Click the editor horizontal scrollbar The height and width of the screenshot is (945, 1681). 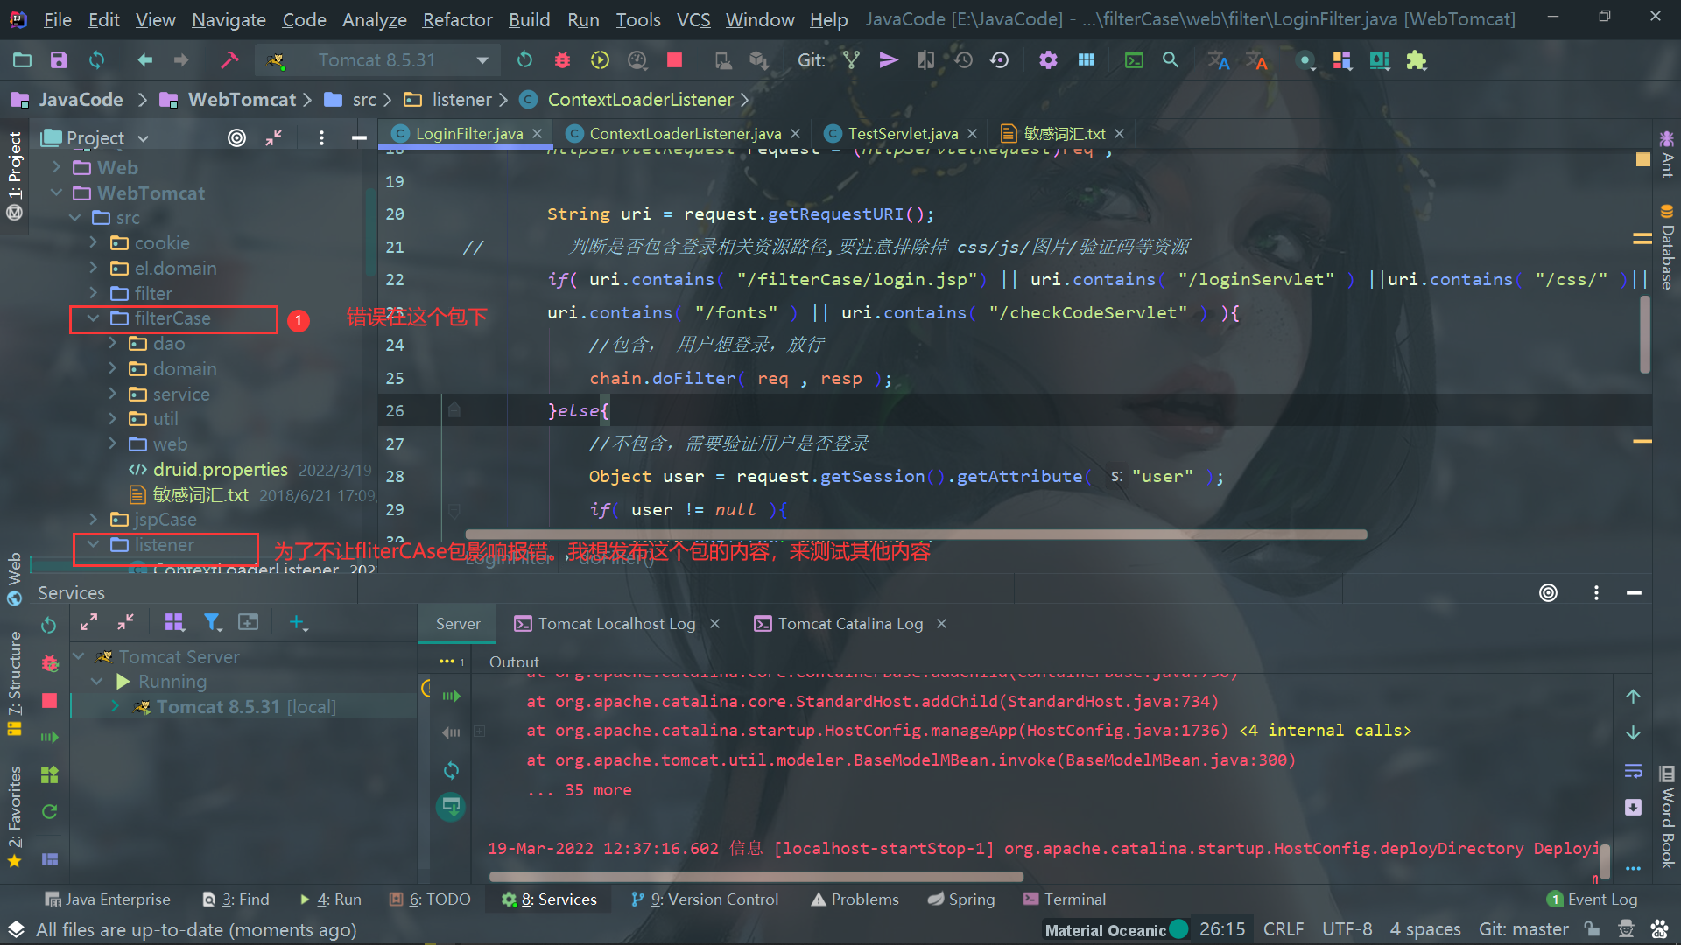915,534
